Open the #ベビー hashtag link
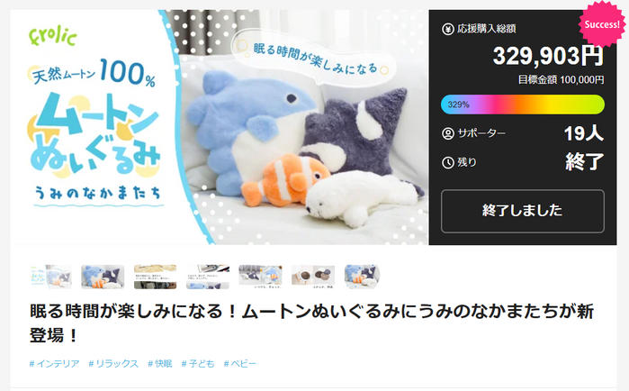629x391 pixels. [x=239, y=364]
